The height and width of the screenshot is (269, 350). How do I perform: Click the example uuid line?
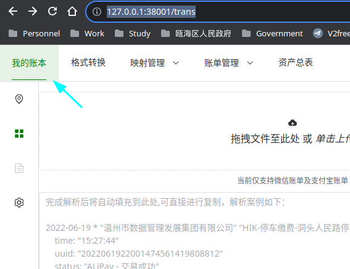pyautogui.click(x=139, y=254)
